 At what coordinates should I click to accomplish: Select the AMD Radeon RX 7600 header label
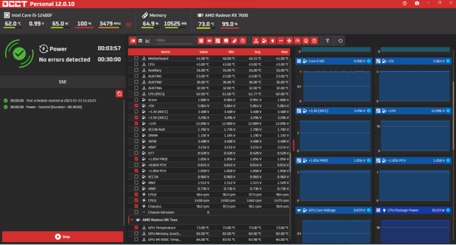pos(226,15)
